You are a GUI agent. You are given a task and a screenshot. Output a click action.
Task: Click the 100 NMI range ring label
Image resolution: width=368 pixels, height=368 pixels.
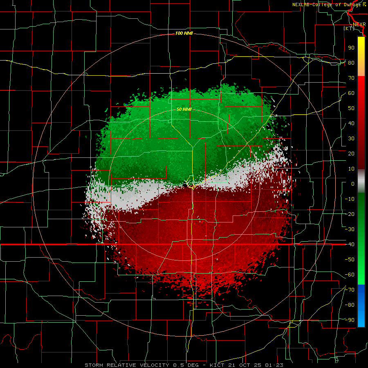click(x=184, y=34)
